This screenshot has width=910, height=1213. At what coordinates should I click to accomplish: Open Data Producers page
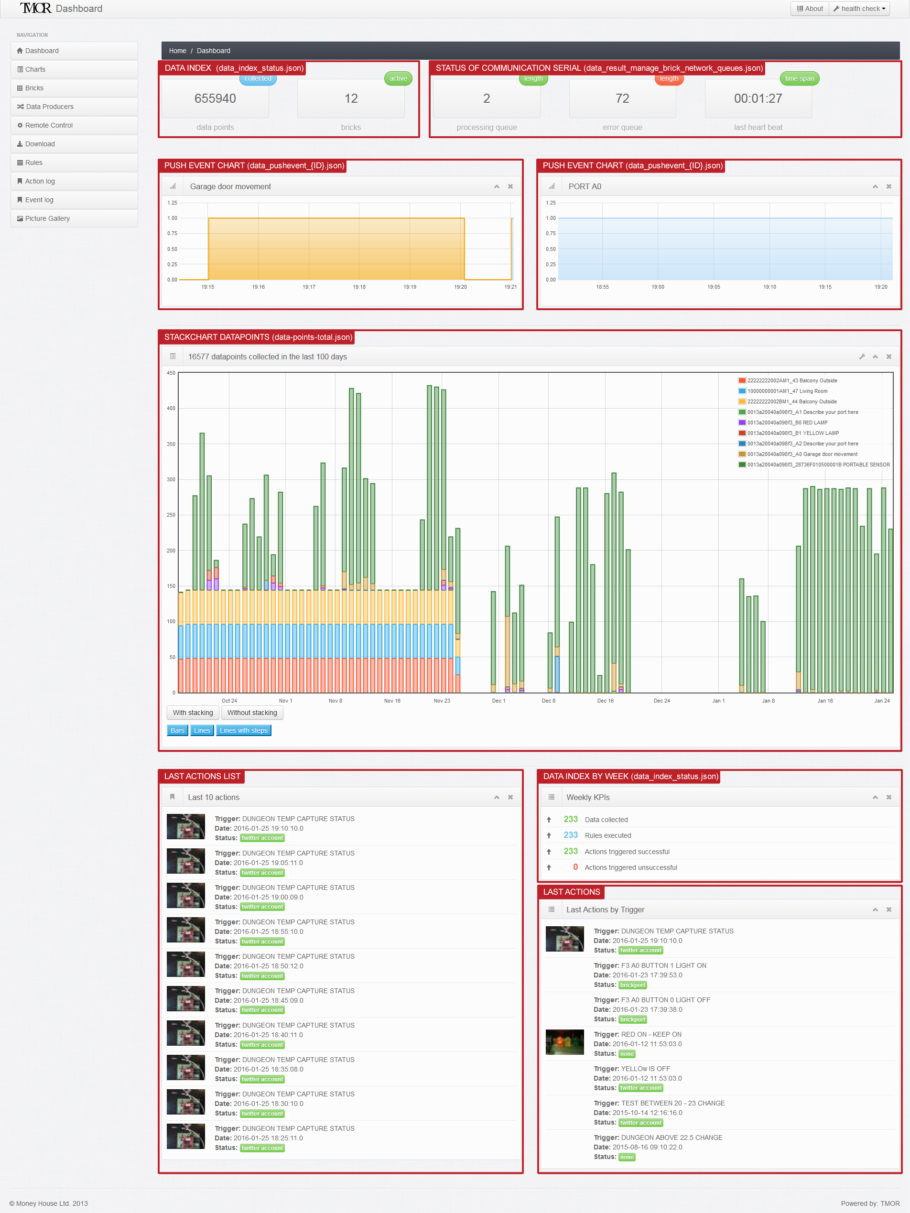74,107
